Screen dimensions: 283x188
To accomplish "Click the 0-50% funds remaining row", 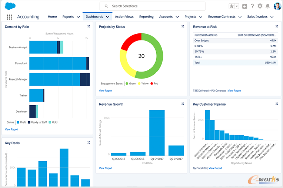I will click(235, 46).
